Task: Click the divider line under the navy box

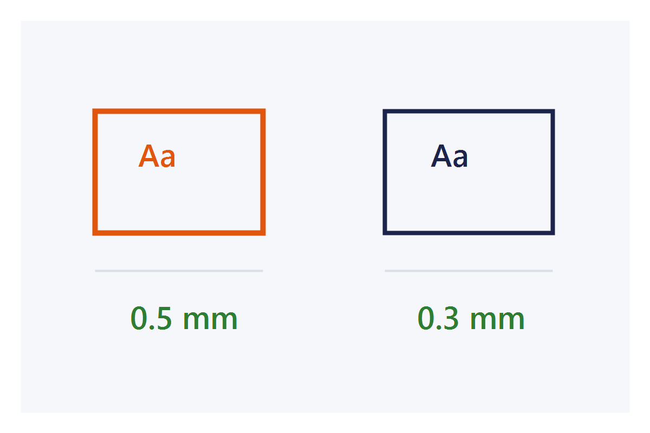Action: pos(469,271)
